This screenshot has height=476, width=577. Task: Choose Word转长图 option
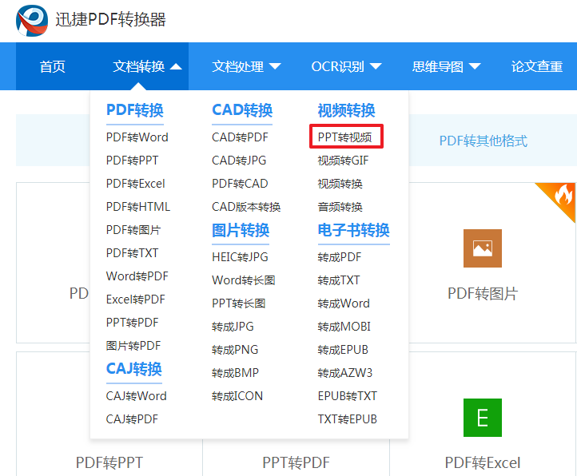(x=244, y=280)
